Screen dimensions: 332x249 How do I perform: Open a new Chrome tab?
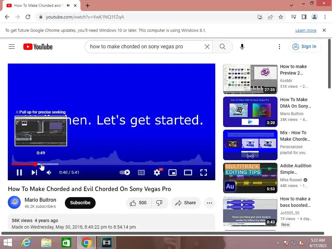click(88, 6)
